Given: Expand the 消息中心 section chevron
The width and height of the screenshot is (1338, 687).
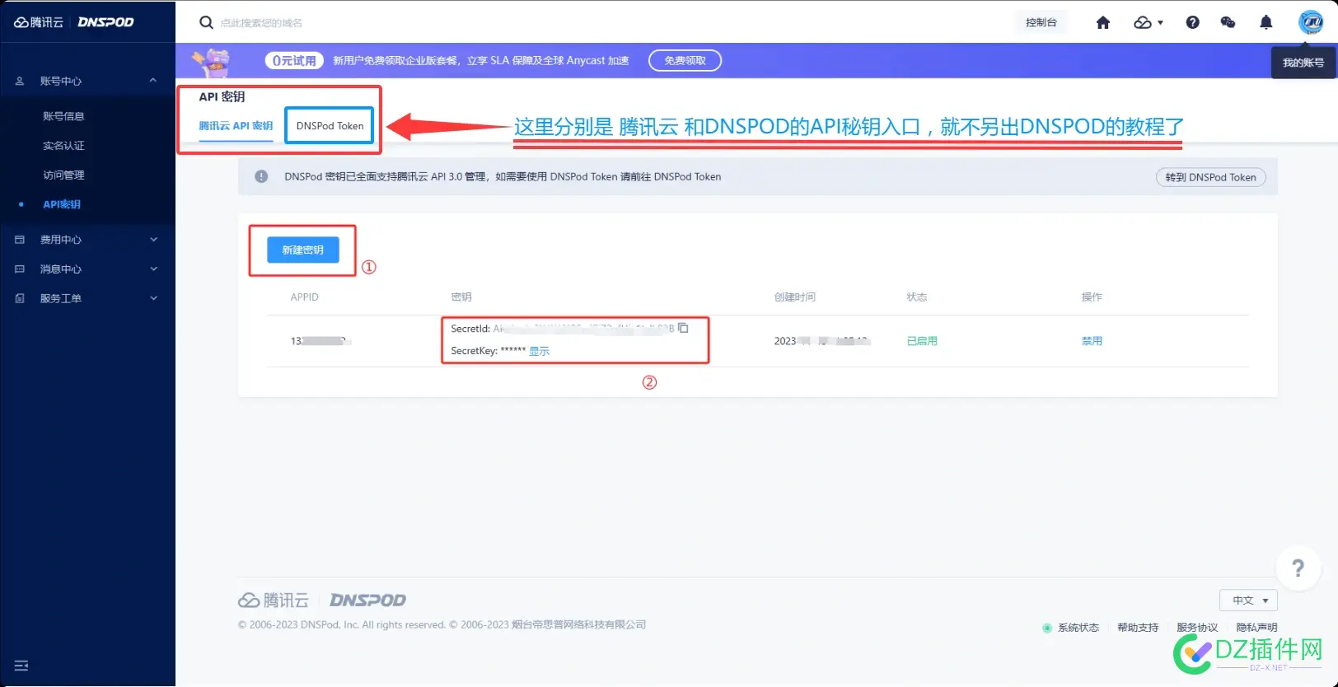Looking at the screenshot, I should tap(153, 269).
